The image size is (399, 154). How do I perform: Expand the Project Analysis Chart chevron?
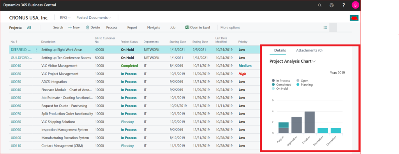(314, 61)
